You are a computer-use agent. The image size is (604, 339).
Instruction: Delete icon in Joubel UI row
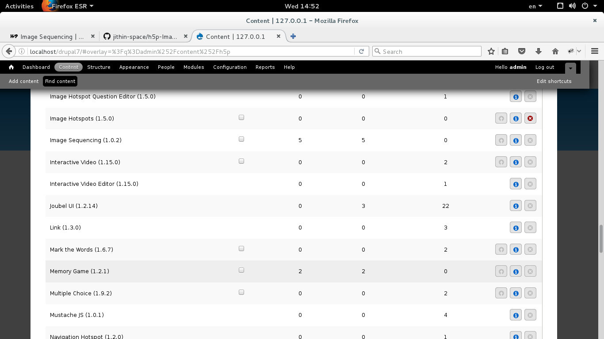coord(530,206)
